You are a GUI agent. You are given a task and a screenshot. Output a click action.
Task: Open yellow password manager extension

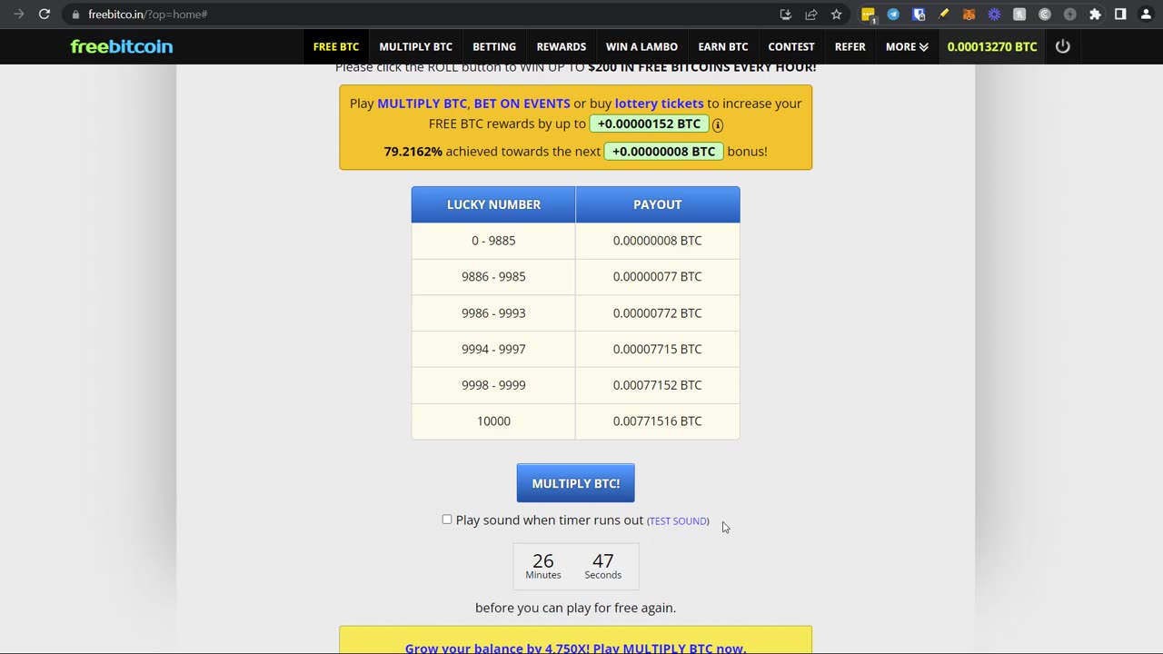coord(868,15)
